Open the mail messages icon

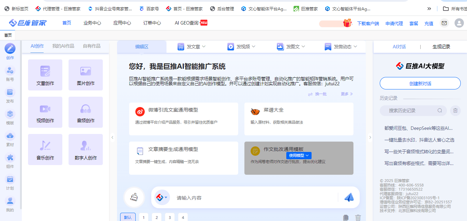pos(444,23)
